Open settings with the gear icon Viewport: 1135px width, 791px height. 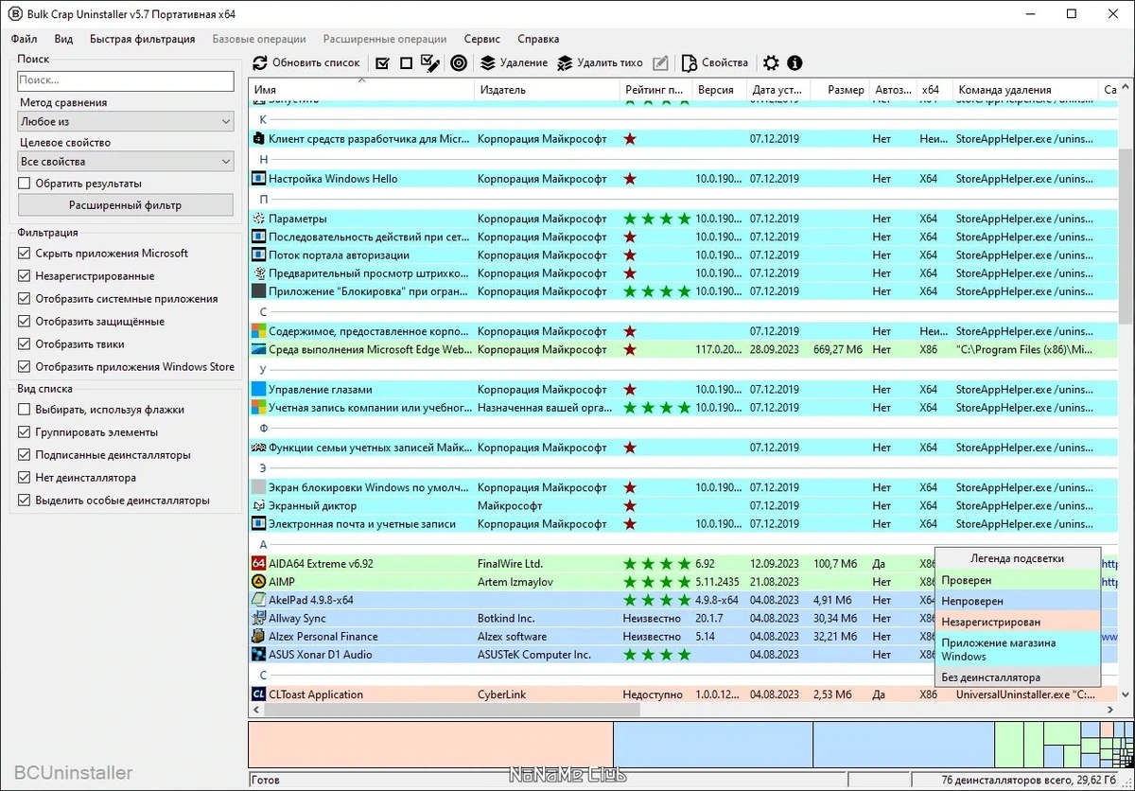771,63
